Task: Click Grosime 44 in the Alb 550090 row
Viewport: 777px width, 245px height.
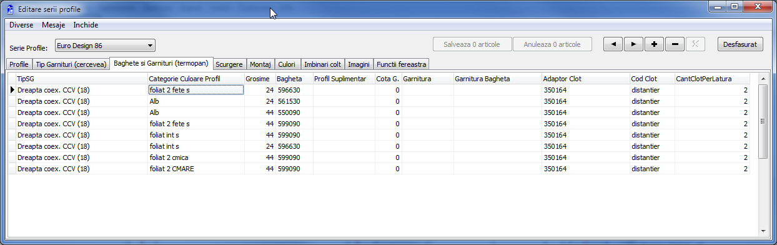Action: tap(260, 112)
